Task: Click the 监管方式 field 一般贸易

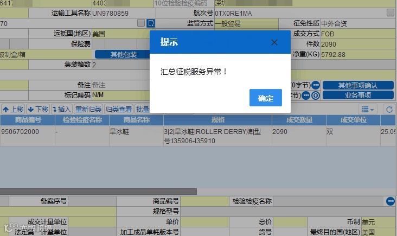Action: [246, 23]
